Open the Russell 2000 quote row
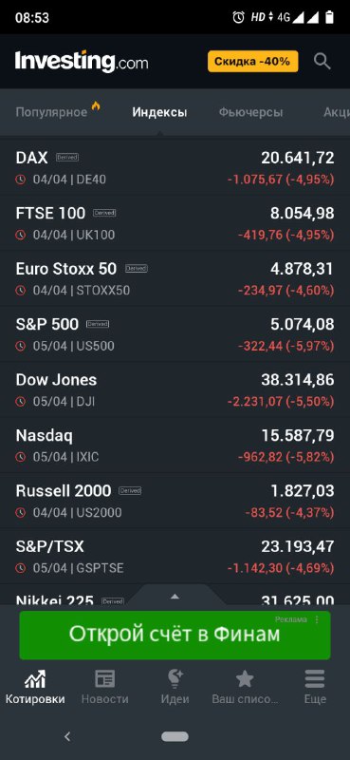This screenshot has width=350, height=760. tap(175, 501)
